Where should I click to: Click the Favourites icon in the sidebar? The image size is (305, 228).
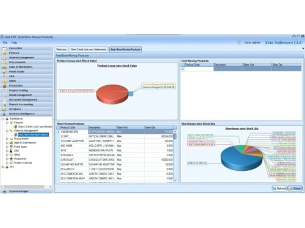click(x=4, y=49)
